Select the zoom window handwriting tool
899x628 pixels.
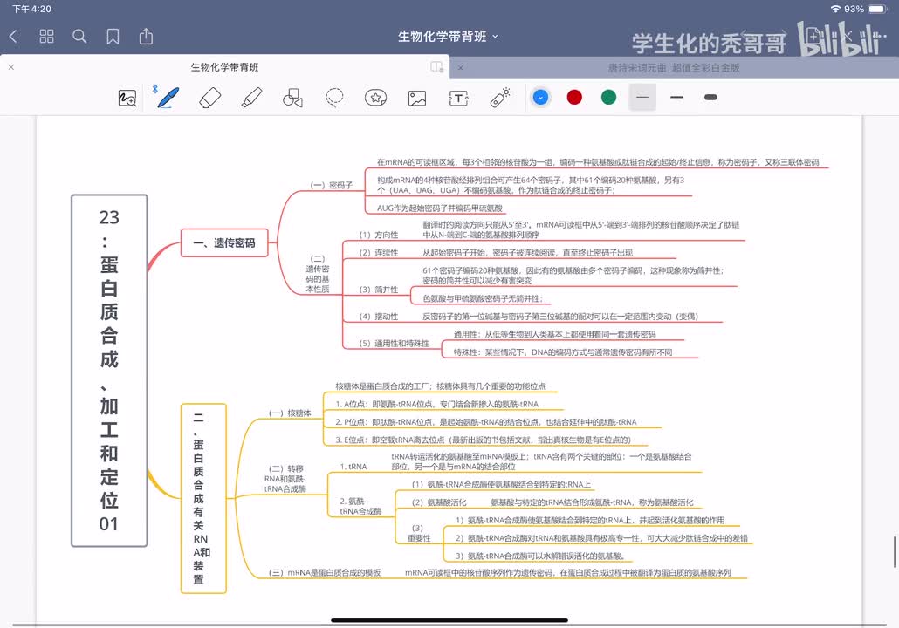pyautogui.click(x=127, y=98)
